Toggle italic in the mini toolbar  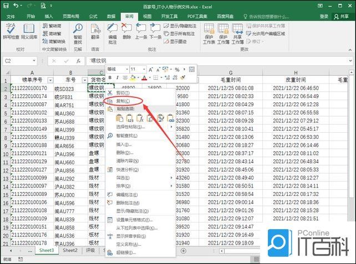point(117,77)
